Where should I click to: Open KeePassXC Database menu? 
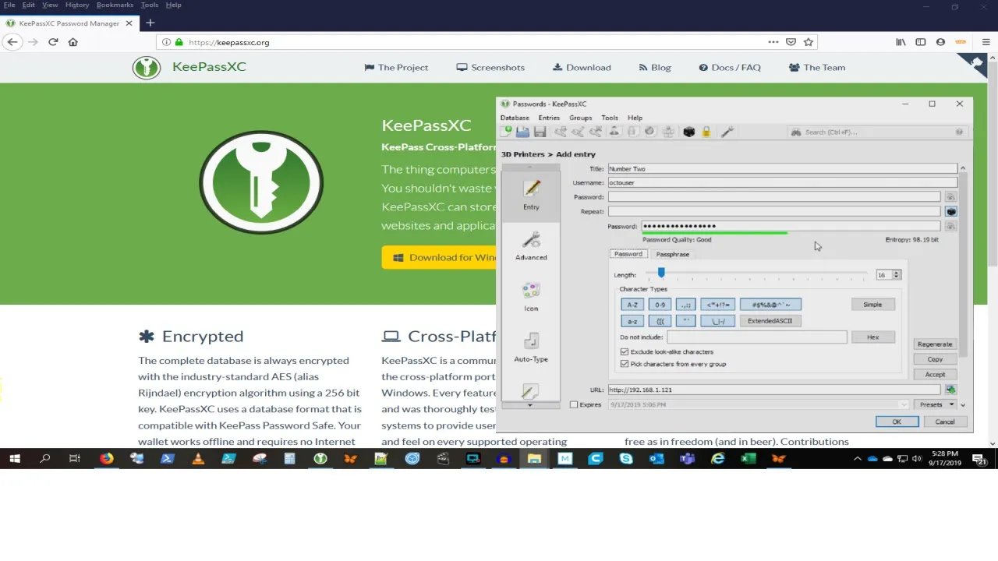pos(515,118)
